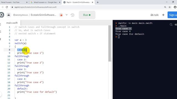Click the Swift language icon

pos(61,15)
